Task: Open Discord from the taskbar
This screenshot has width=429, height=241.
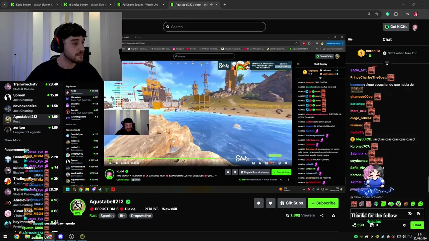Action: tap(60, 237)
